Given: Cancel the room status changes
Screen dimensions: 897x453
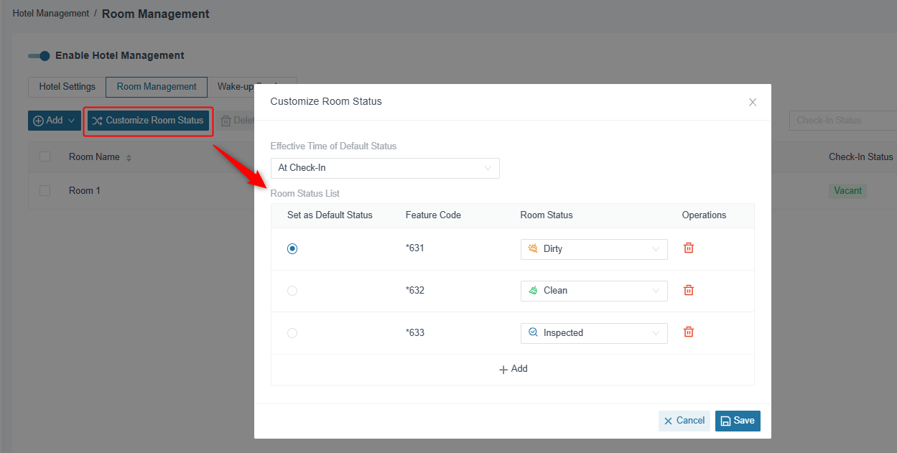Looking at the screenshot, I should click(684, 421).
